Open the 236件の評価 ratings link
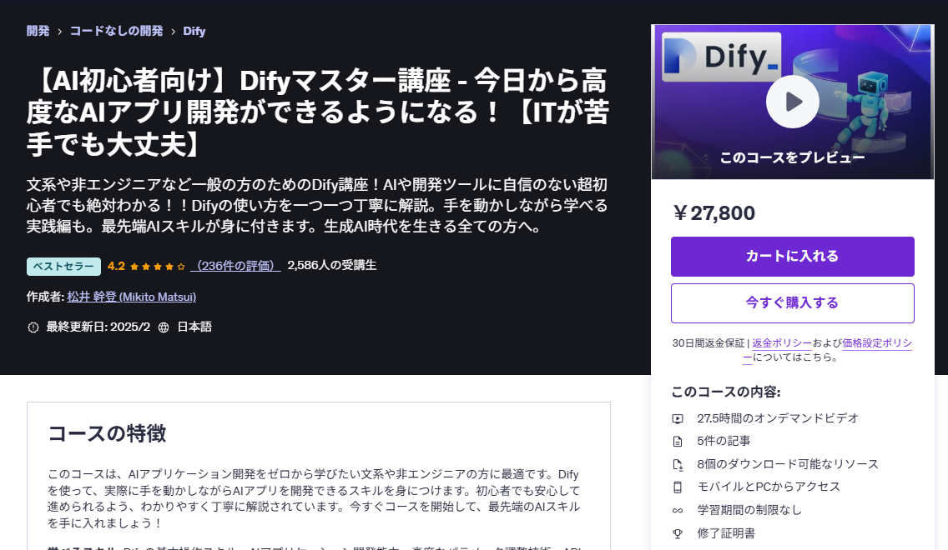 [235, 266]
